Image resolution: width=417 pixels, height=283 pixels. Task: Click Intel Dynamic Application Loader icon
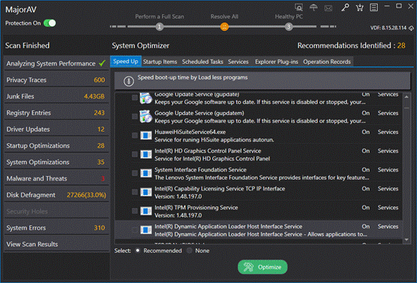(146, 230)
